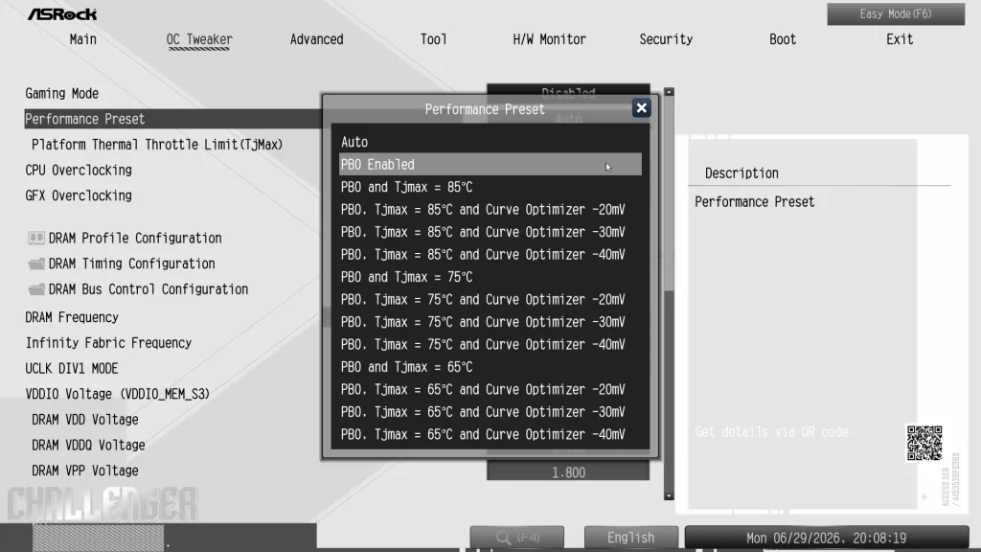Image resolution: width=981 pixels, height=552 pixels.
Task: Click the search magnifier F4 button
Action: 516,537
